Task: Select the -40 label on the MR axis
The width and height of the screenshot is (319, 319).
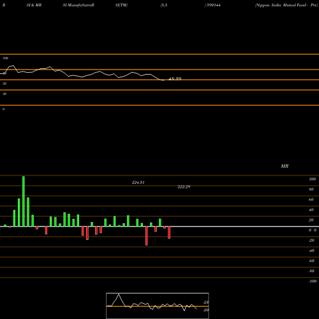Action: 311,251
